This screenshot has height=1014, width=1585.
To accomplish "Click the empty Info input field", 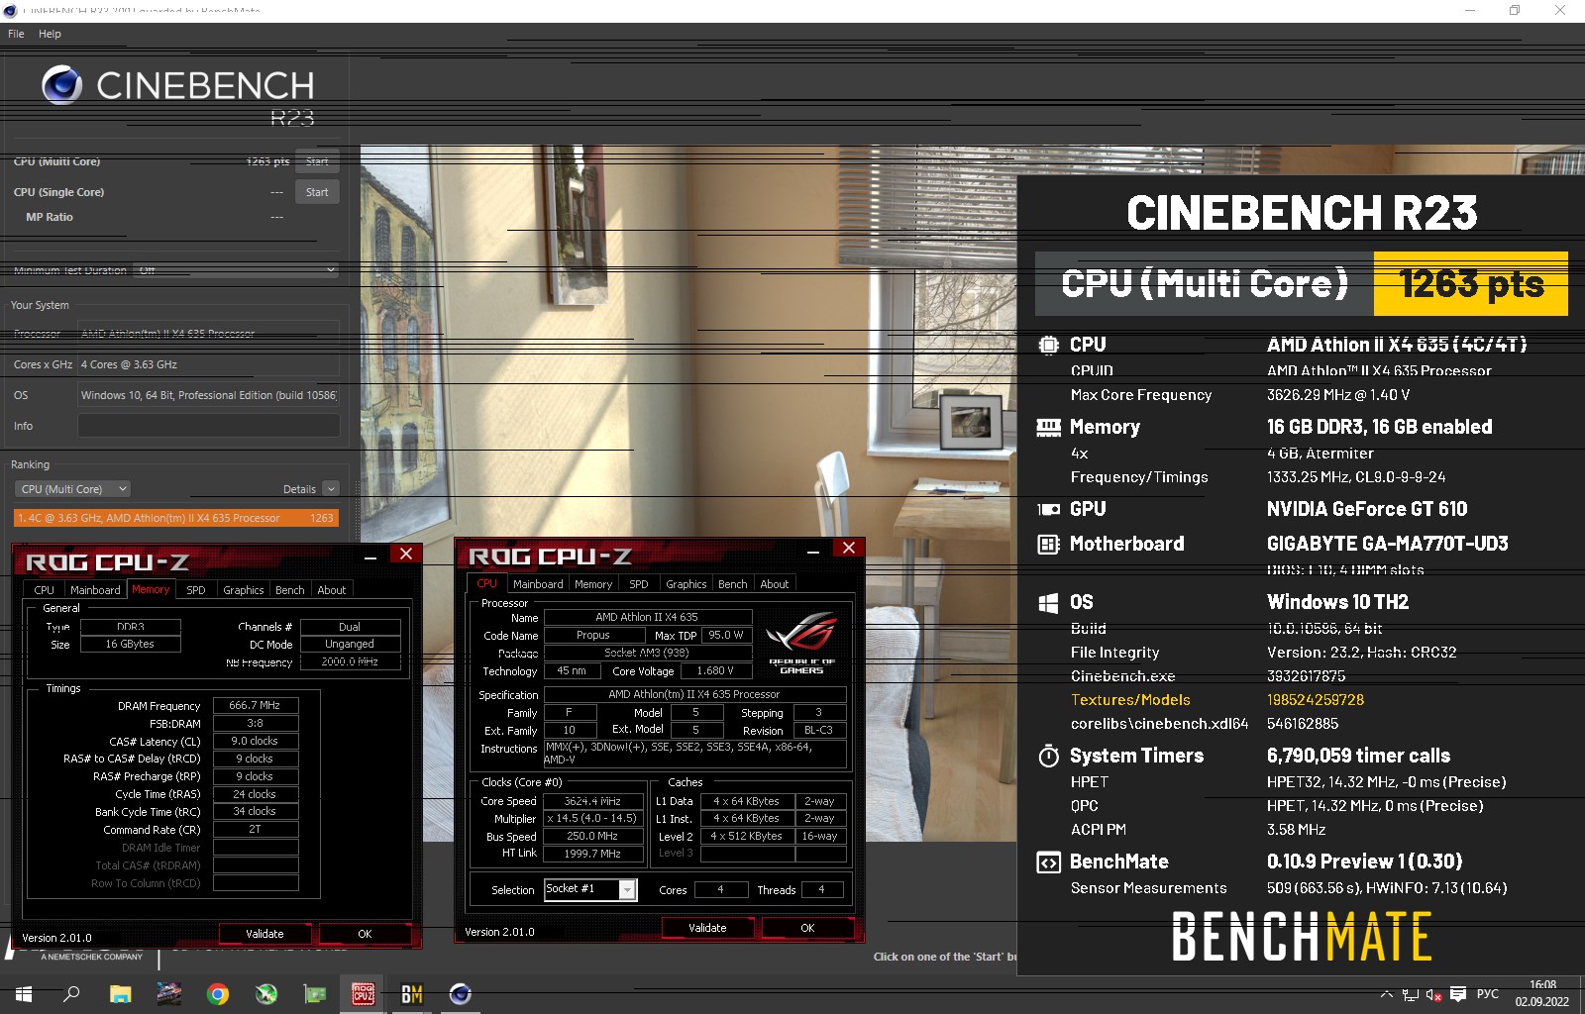I will coord(208,426).
